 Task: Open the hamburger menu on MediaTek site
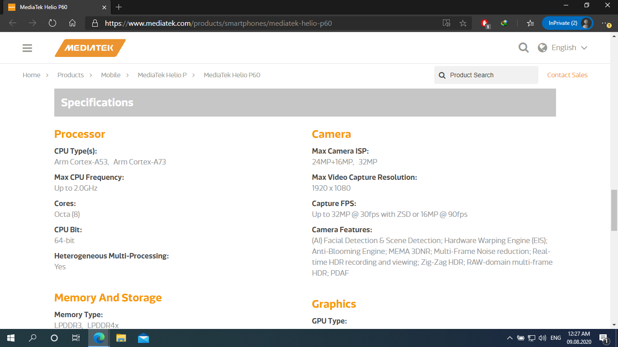pos(27,48)
